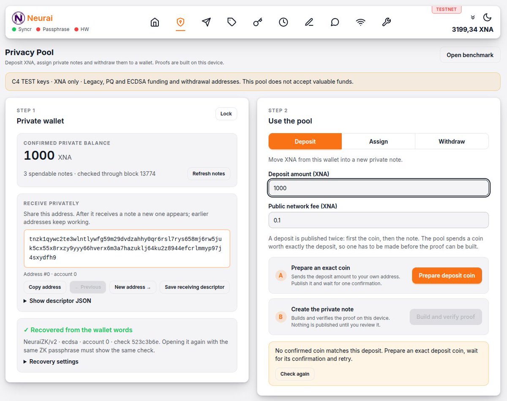
Task: Click 'Prepare an exact coin' heading
Action: tap(321, 268)
